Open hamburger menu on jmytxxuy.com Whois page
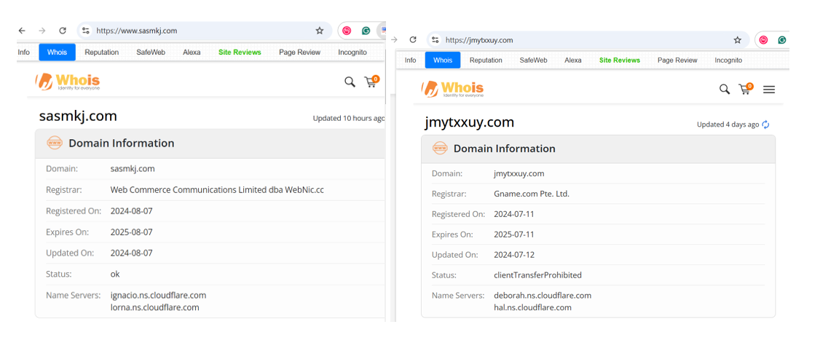820x343 pixels. pyautogui.click(x=769, y=90)
